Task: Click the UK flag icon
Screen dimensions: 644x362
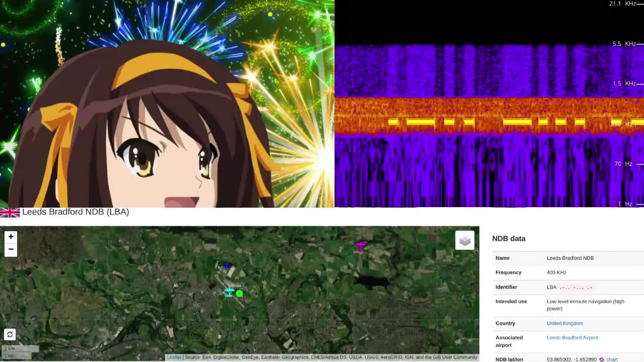Action: (10, 212)
